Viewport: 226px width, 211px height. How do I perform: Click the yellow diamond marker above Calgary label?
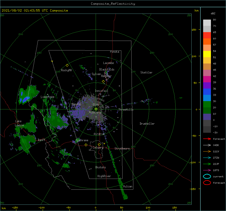[99, 145]
